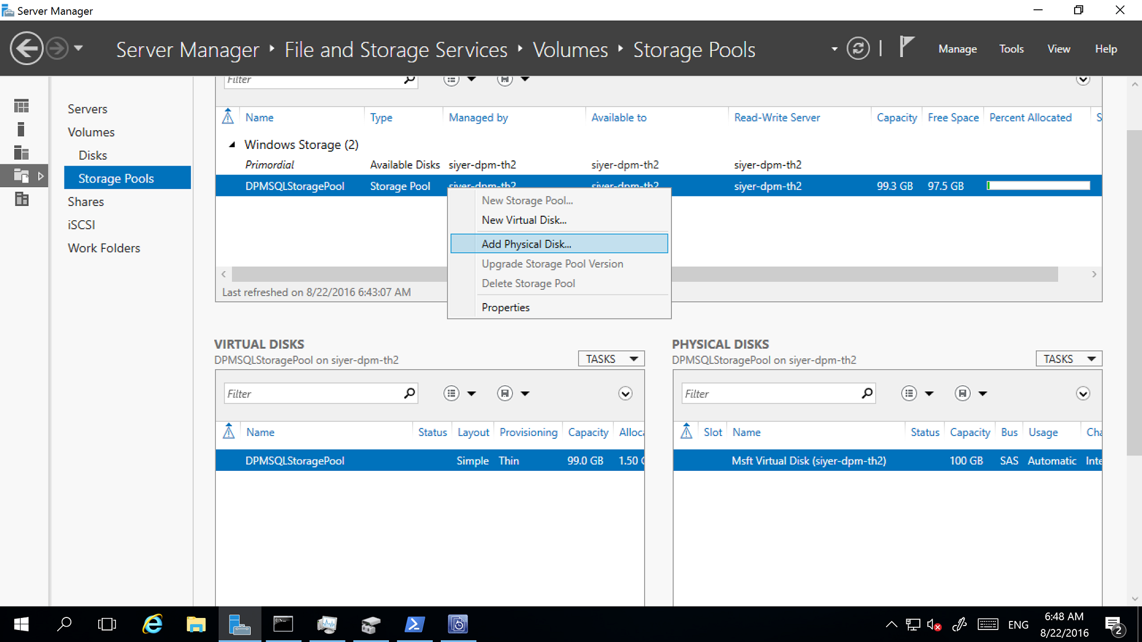This screenshot has height=642, width=1142.
Task: Click the refresh button in header
Action: 861,49
